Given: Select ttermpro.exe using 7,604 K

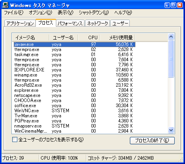Looking at the screenshot, I should click(x=74, y=60).
